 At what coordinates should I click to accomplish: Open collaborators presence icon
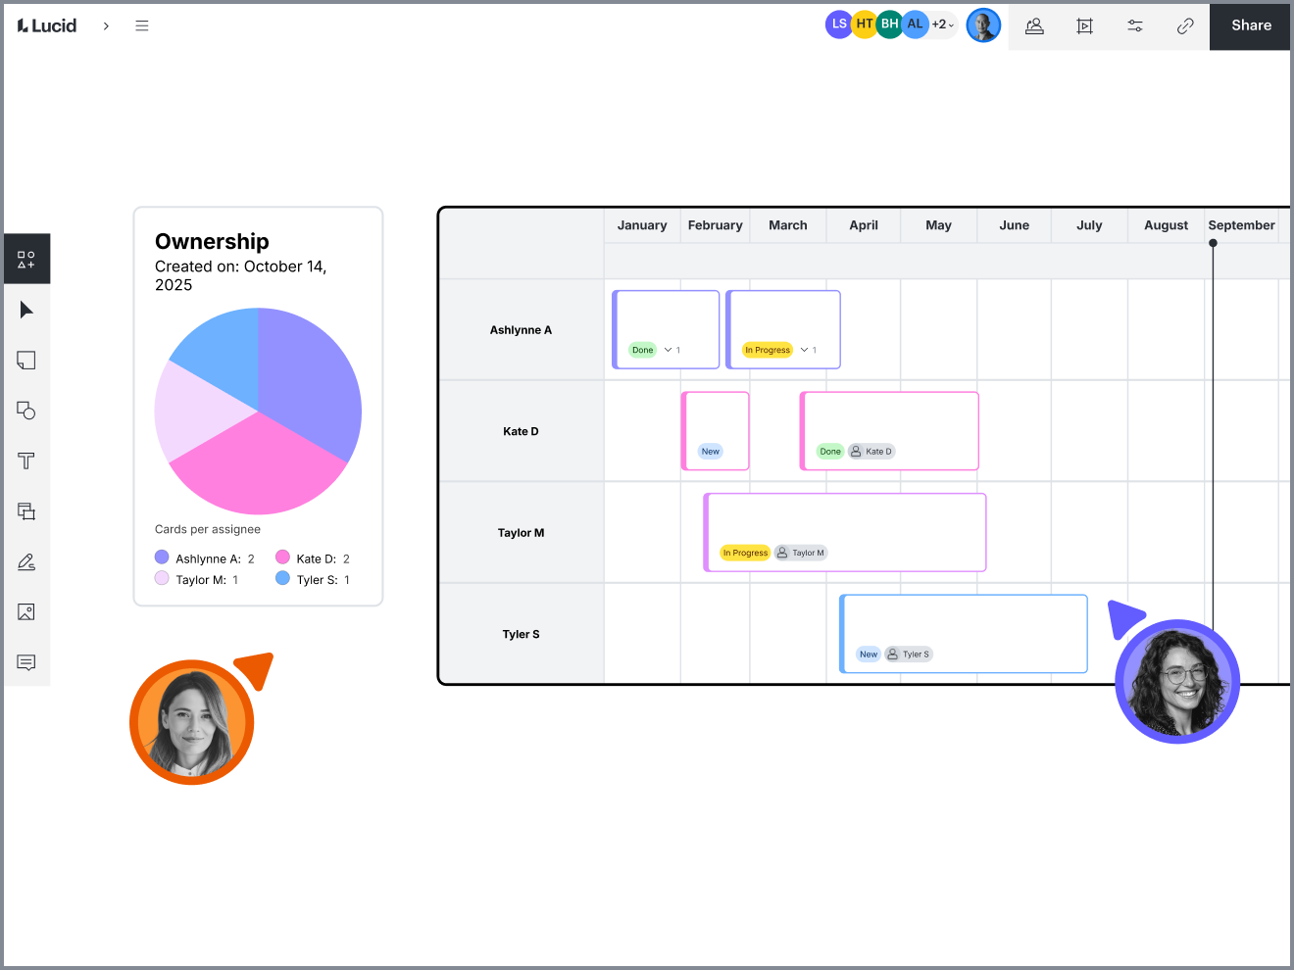(1034, 26)
